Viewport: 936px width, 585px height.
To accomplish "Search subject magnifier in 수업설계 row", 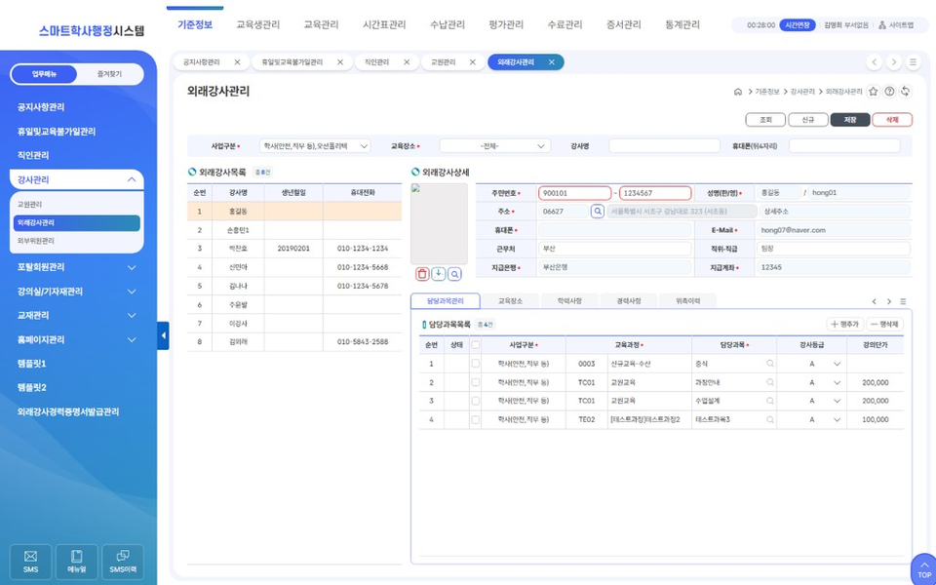I will point(770,401).
